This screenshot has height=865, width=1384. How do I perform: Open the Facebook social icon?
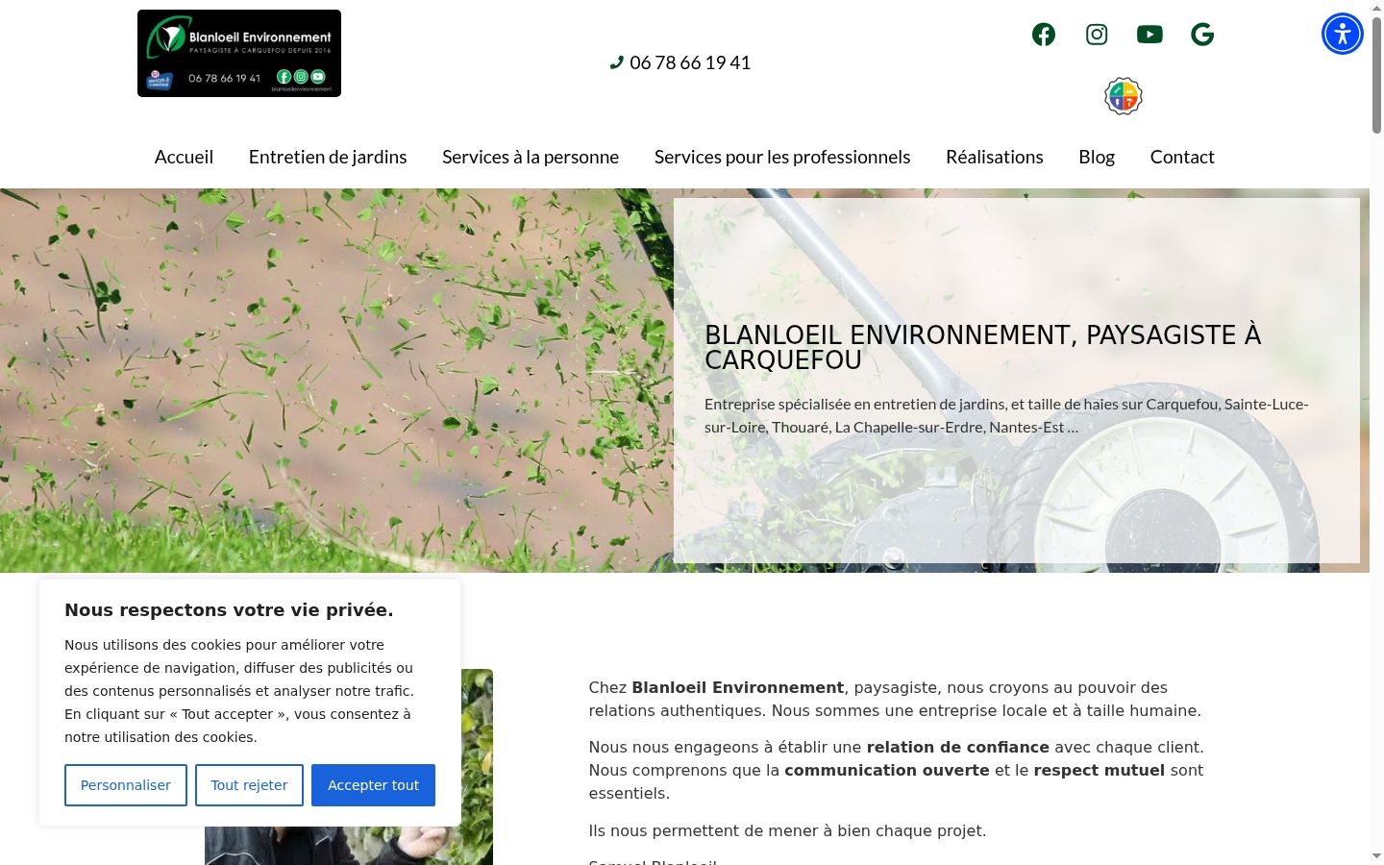pyautogui.click(x=1044, y=35)
